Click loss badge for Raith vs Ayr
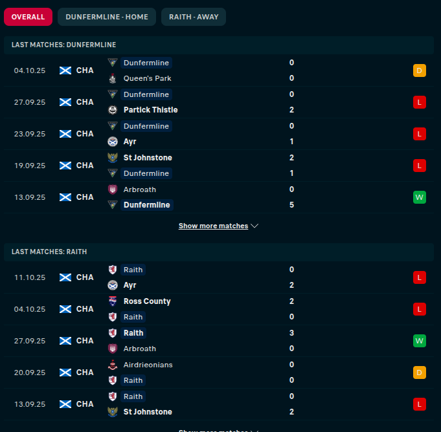441x432 pixels. coord(419,277)
